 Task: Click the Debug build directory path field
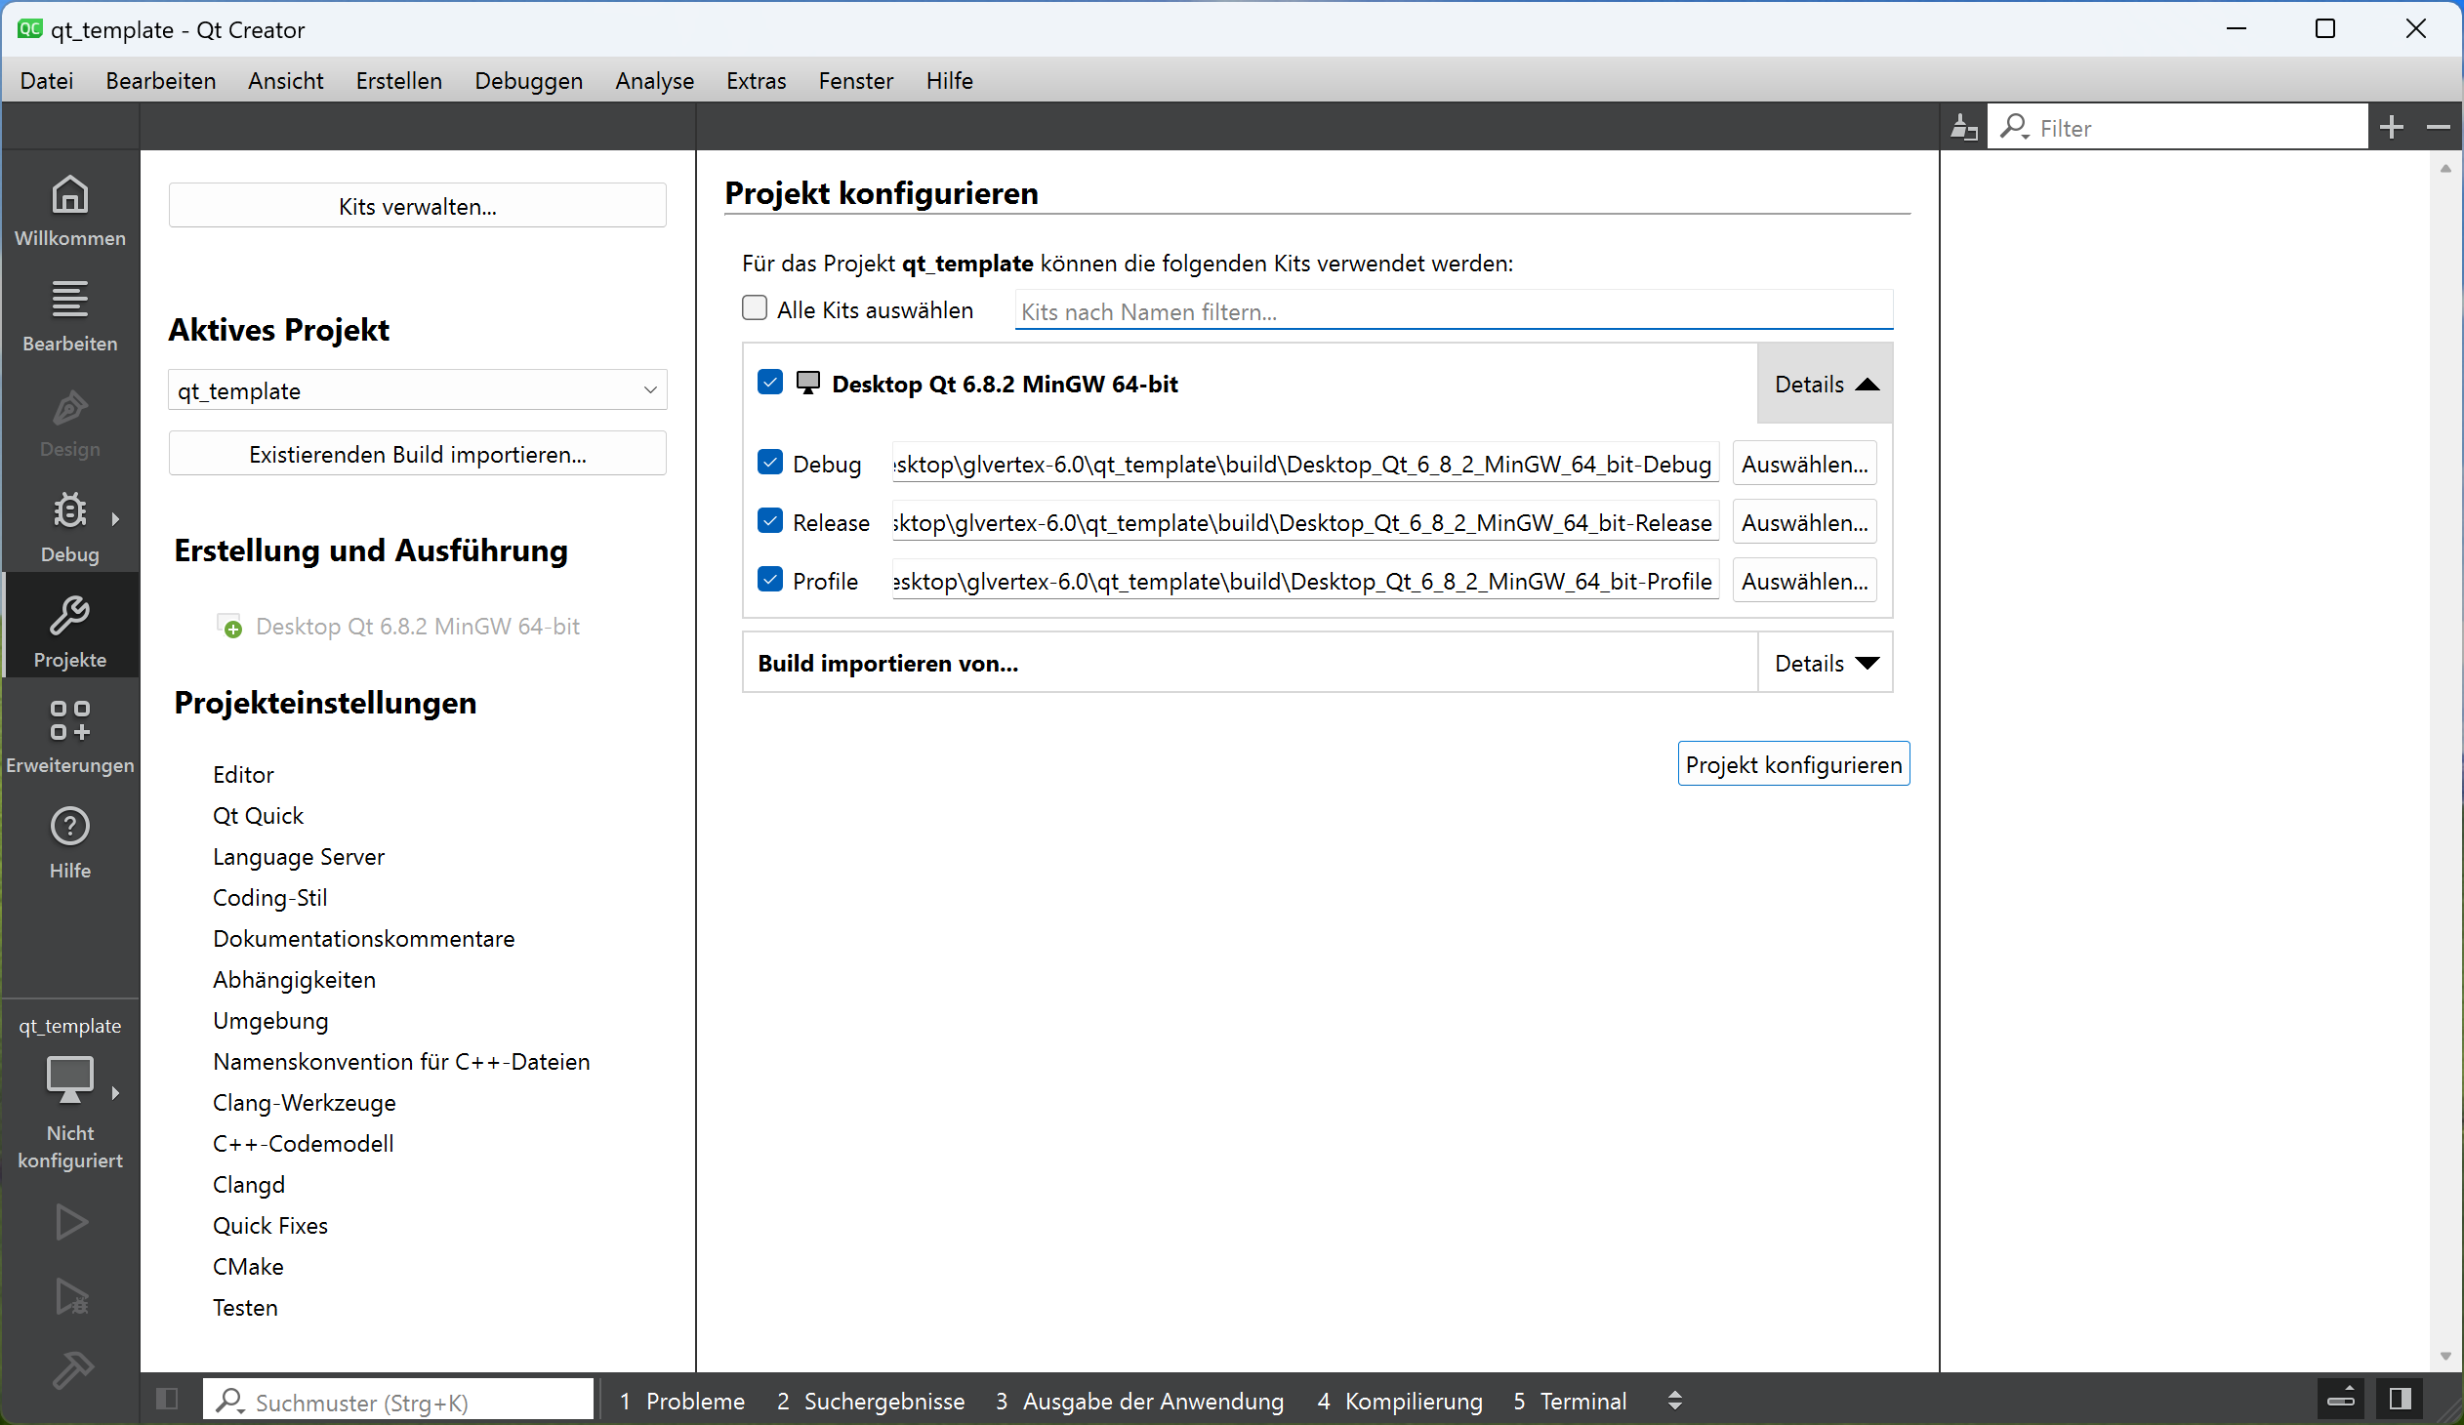[1304, 464]
